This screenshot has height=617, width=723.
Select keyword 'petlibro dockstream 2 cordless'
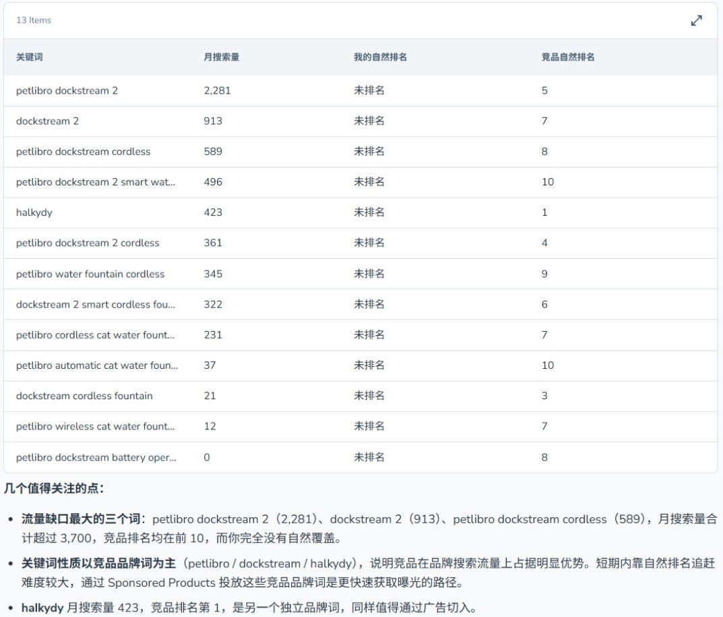[88, 243]
